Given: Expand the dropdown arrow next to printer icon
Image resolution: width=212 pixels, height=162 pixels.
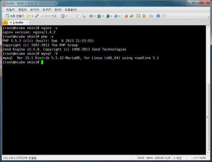Looking at the screenshot, I should click(x=94, y=16).
